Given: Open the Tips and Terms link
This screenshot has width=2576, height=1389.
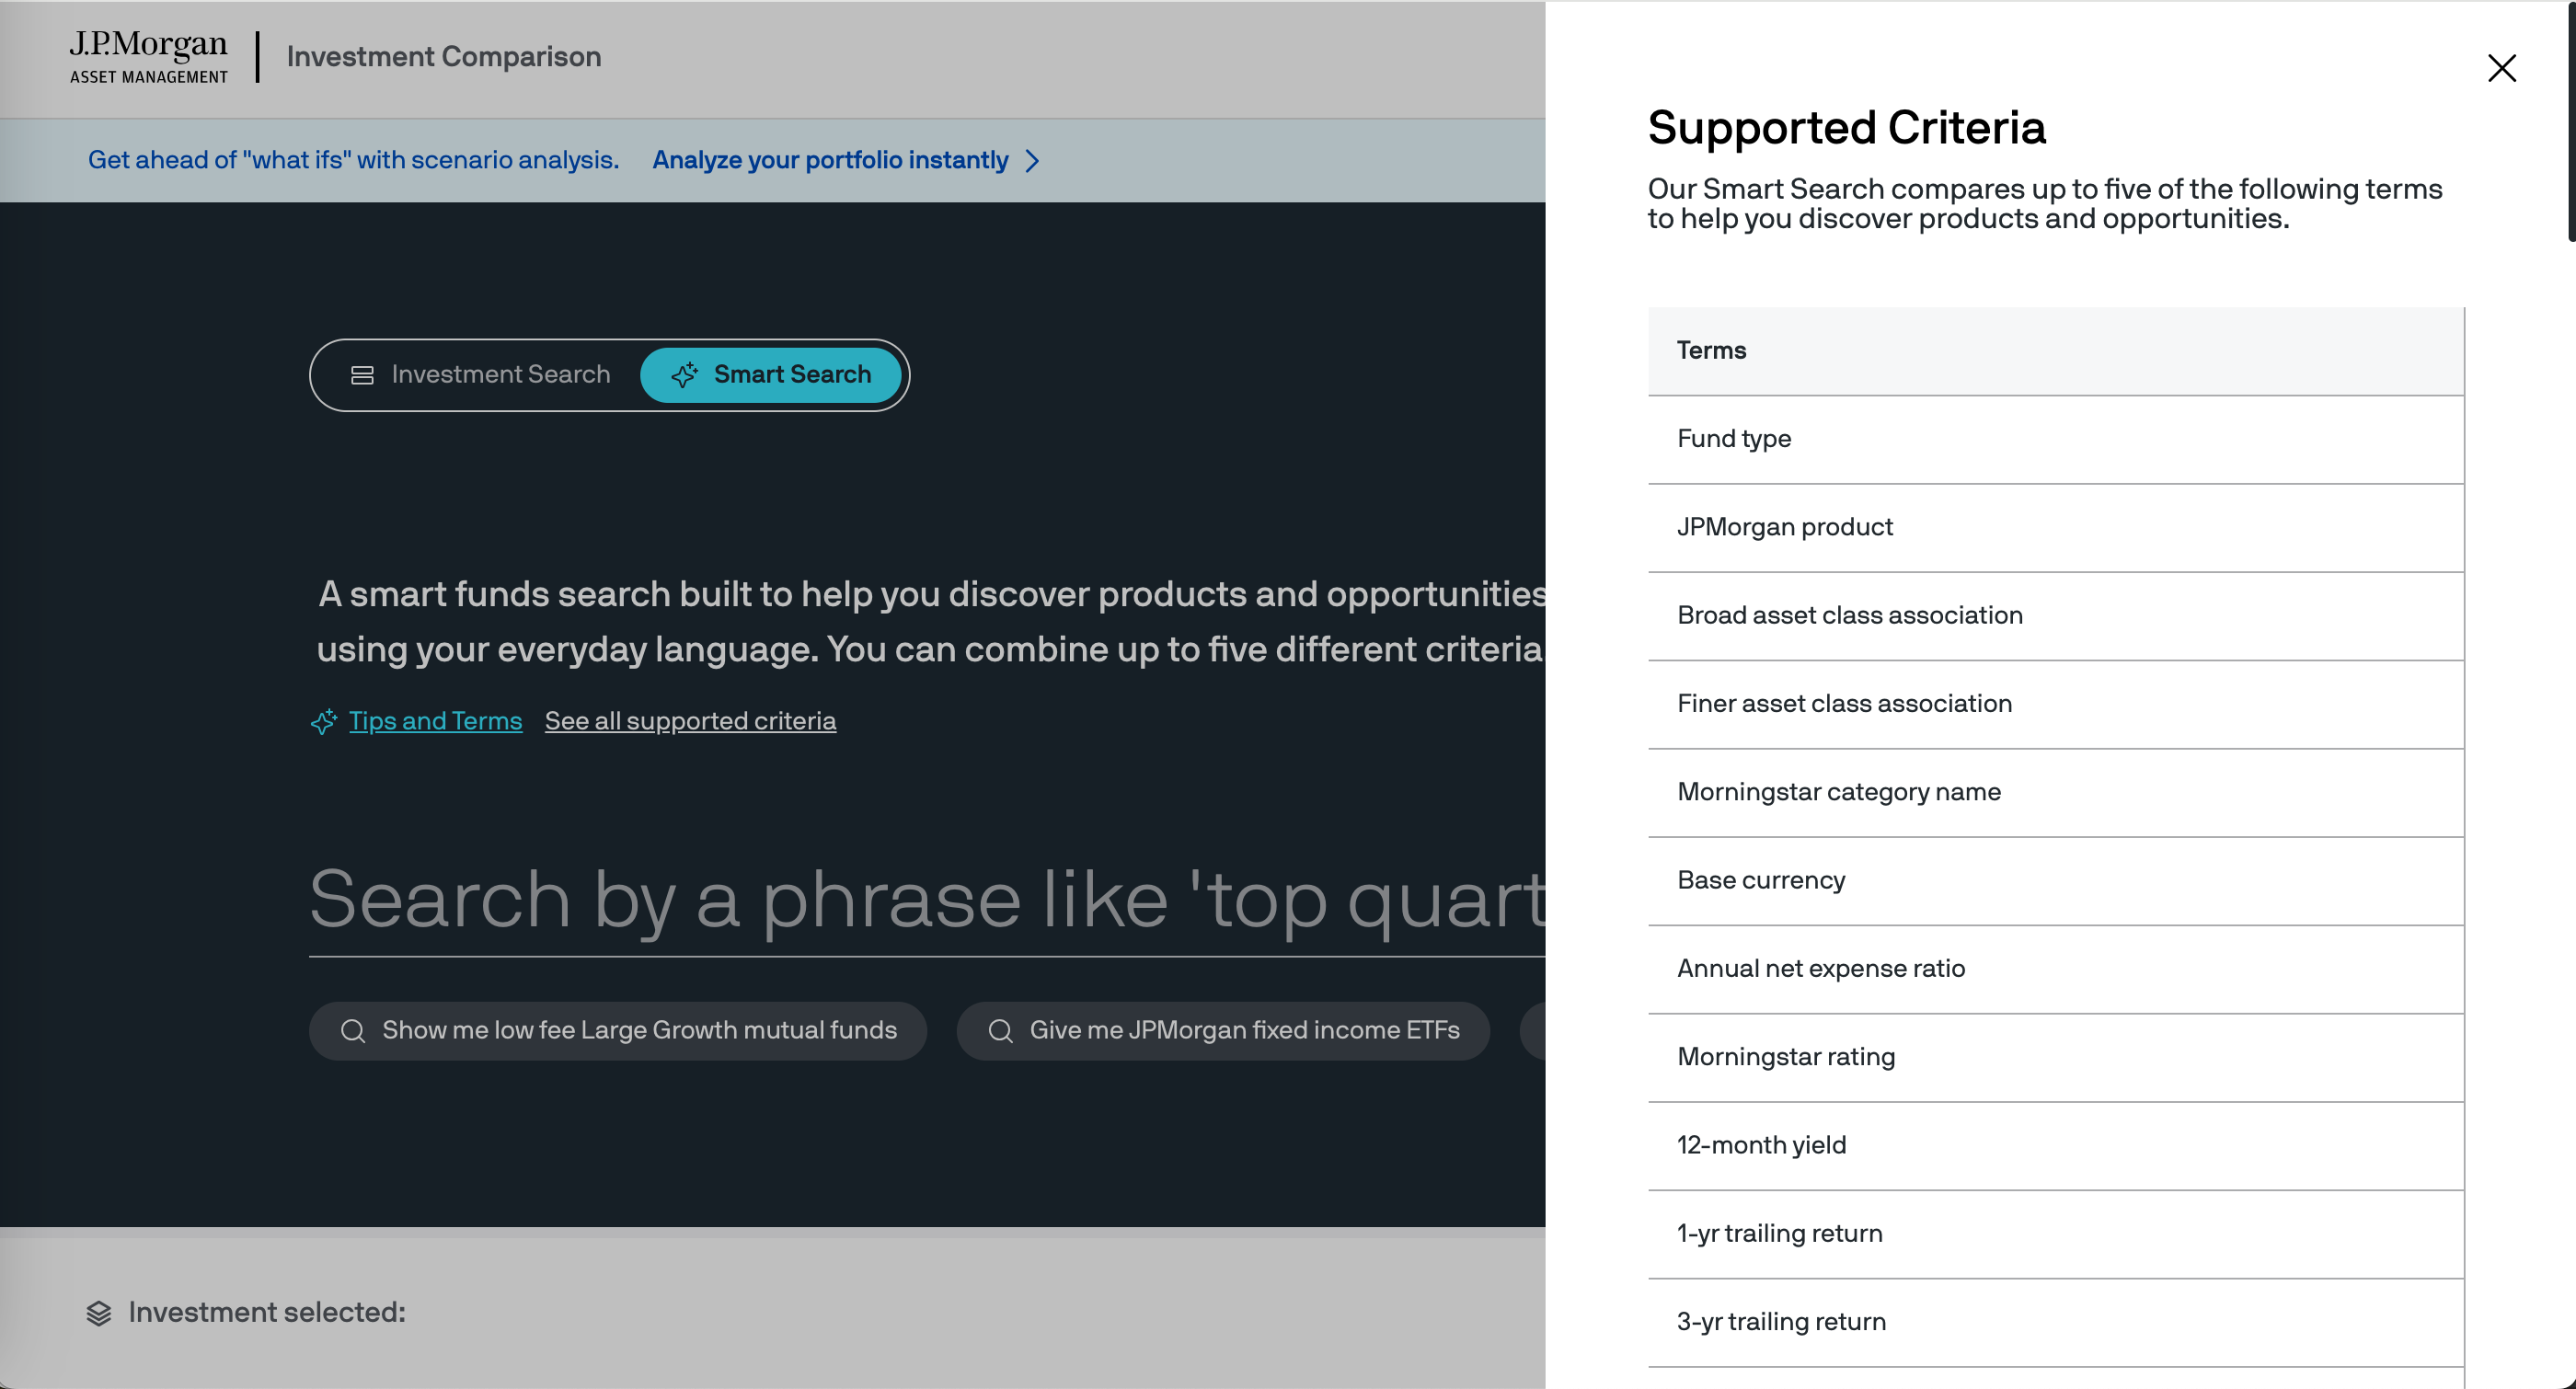Looking at the screenshot, I should click(x=435, y=721).
